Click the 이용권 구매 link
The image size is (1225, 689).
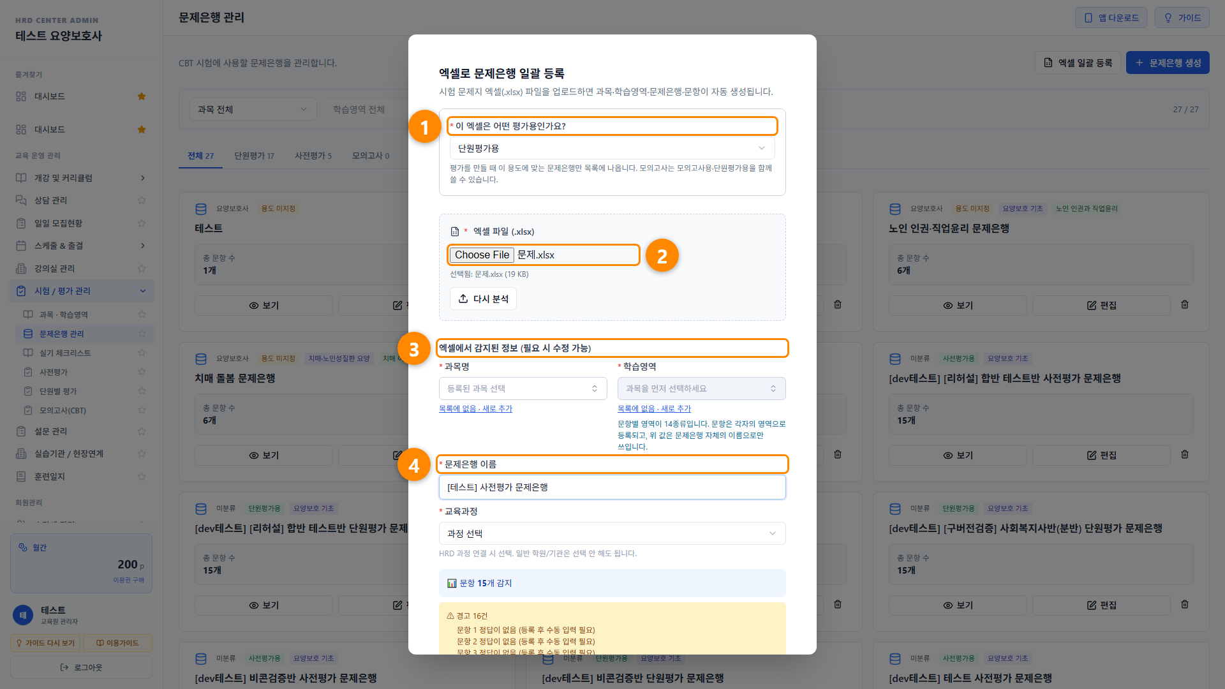click(x=128, y=580)
